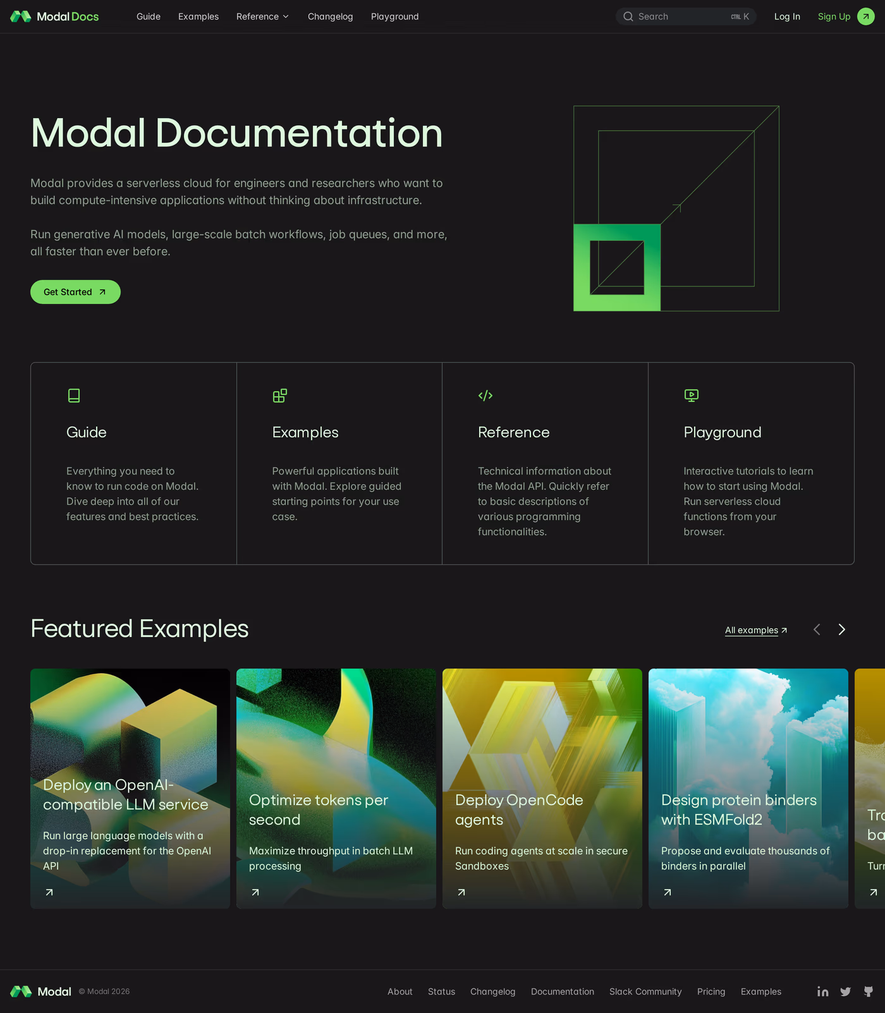Screen dimensions: 885x1013
Task: Click the Modal Documentation heading
Action: (x=236, y=133)
